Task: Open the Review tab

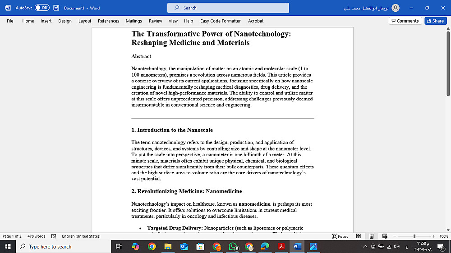Action: 156,21
